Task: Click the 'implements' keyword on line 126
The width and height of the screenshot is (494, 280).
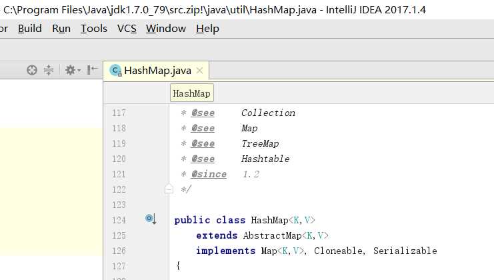Action: 225,251
